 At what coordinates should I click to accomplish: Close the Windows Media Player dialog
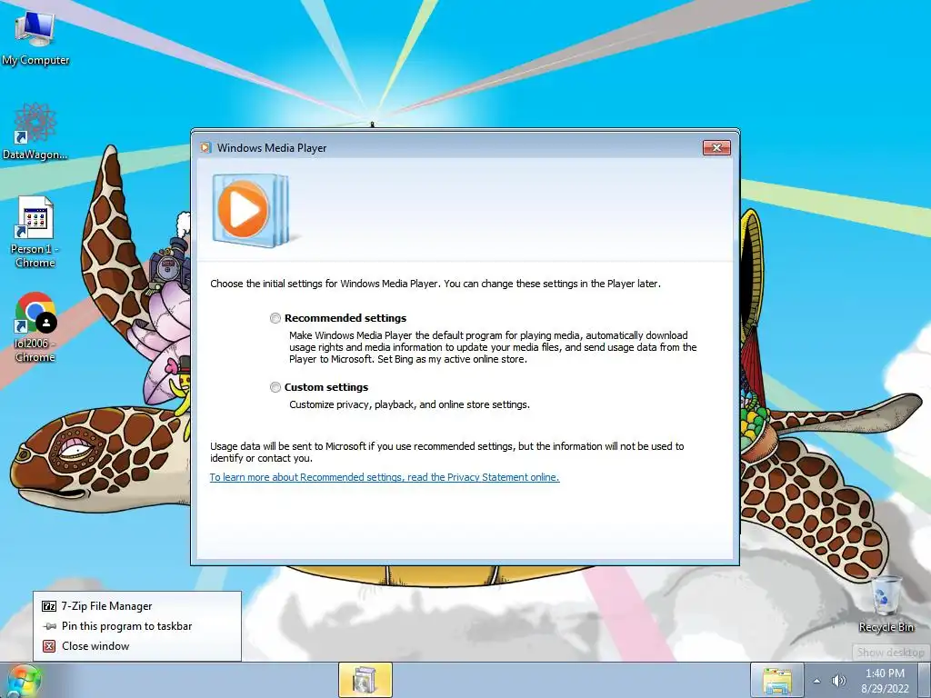[x=716, y=148]
